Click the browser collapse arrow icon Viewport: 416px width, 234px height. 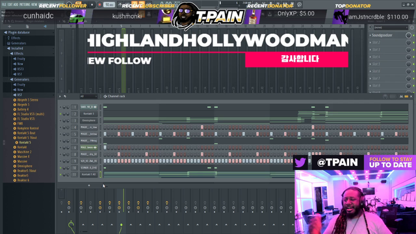pos(45,27)
